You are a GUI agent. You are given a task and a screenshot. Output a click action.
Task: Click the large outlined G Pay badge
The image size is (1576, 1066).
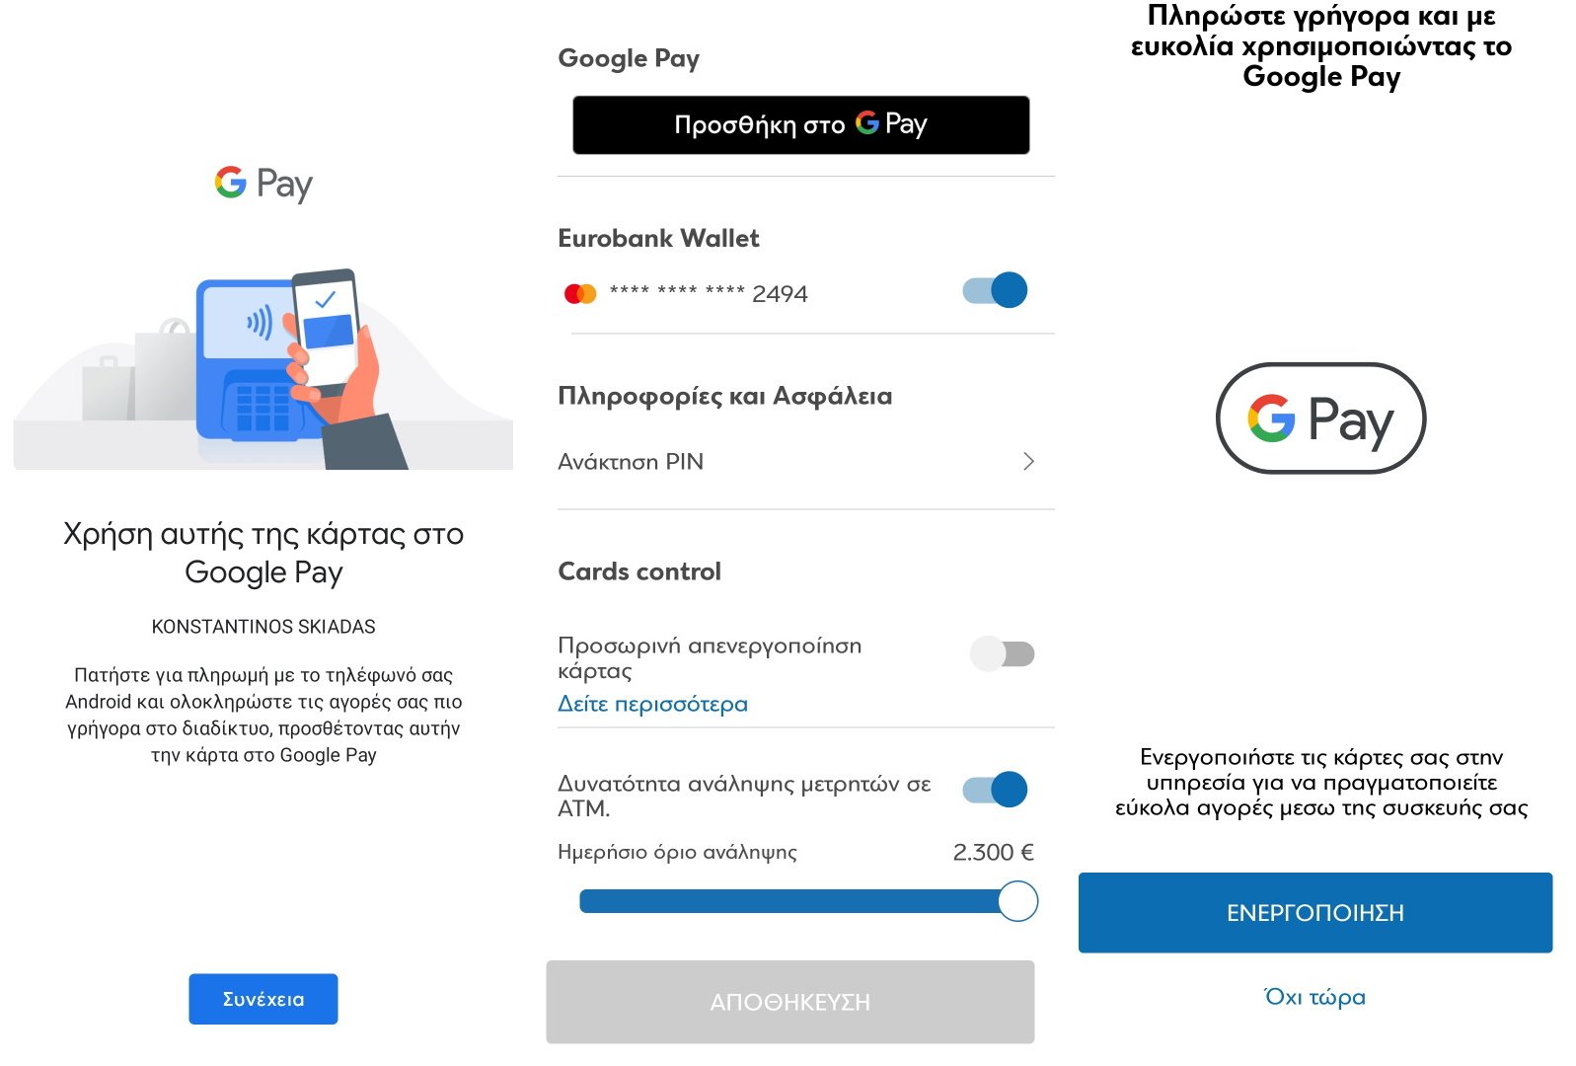(x=1320, y=419)
